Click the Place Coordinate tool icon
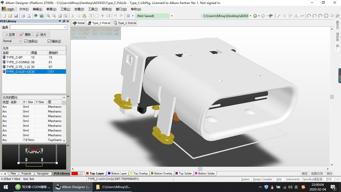 302,16
